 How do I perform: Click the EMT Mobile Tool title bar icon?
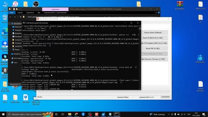coord(38,19)
